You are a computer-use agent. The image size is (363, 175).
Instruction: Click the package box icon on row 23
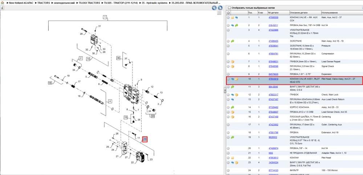(x=236, y=163)
